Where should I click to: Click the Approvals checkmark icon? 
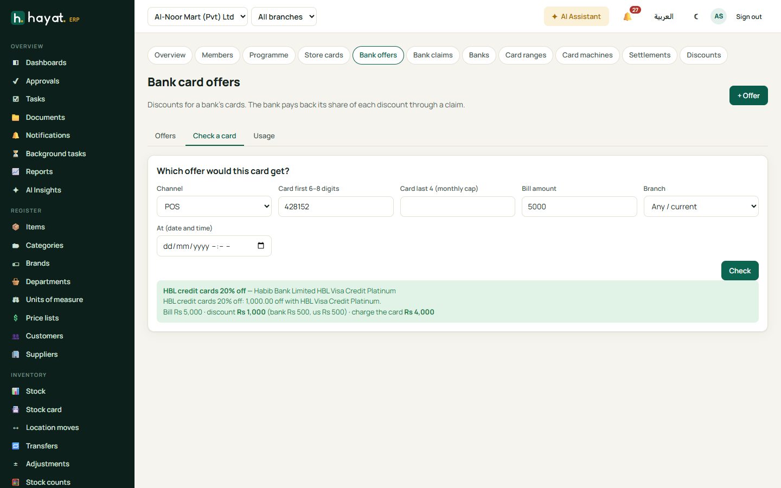pyautogui.click(x=16, y=81)
